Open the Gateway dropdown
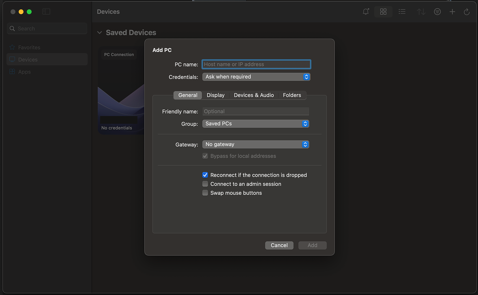Viewport: 478px width, 295px height. (255, 144)
